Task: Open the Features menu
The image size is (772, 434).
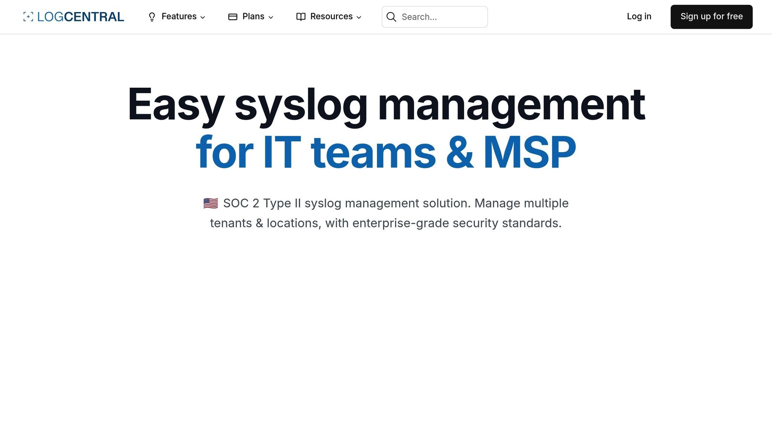Action: [179, 17]
